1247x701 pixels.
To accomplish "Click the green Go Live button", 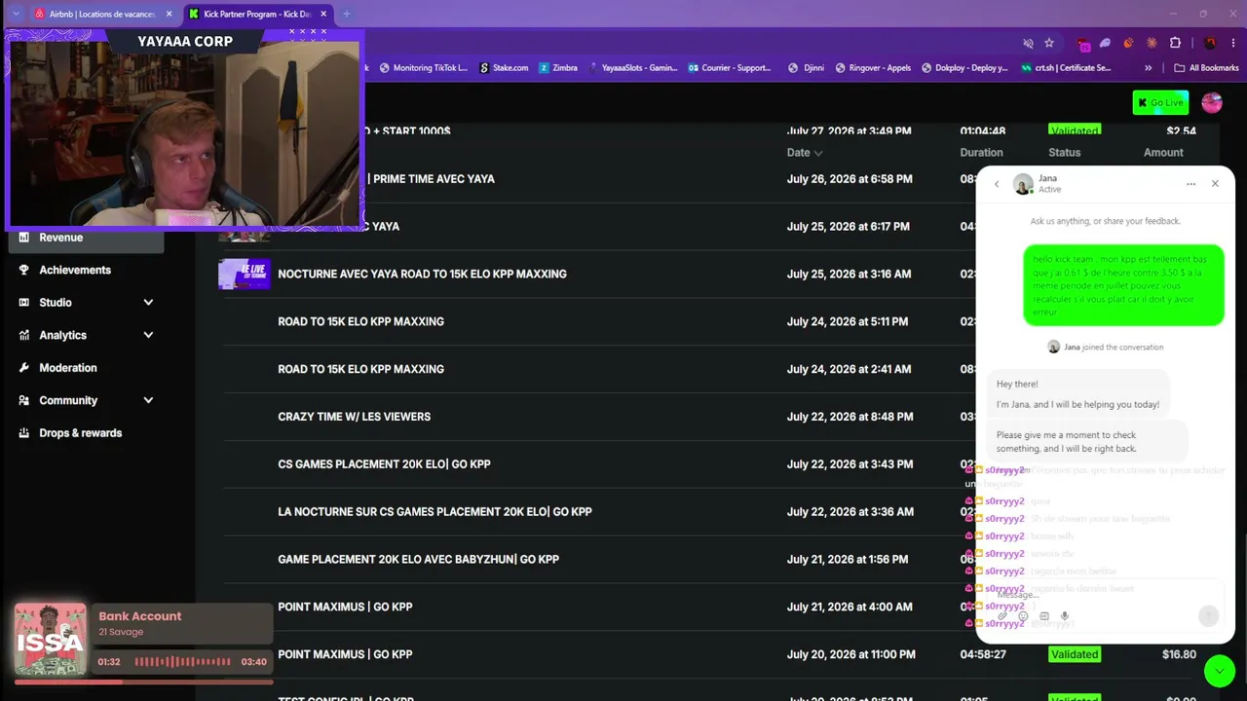I will (1160, 102).
